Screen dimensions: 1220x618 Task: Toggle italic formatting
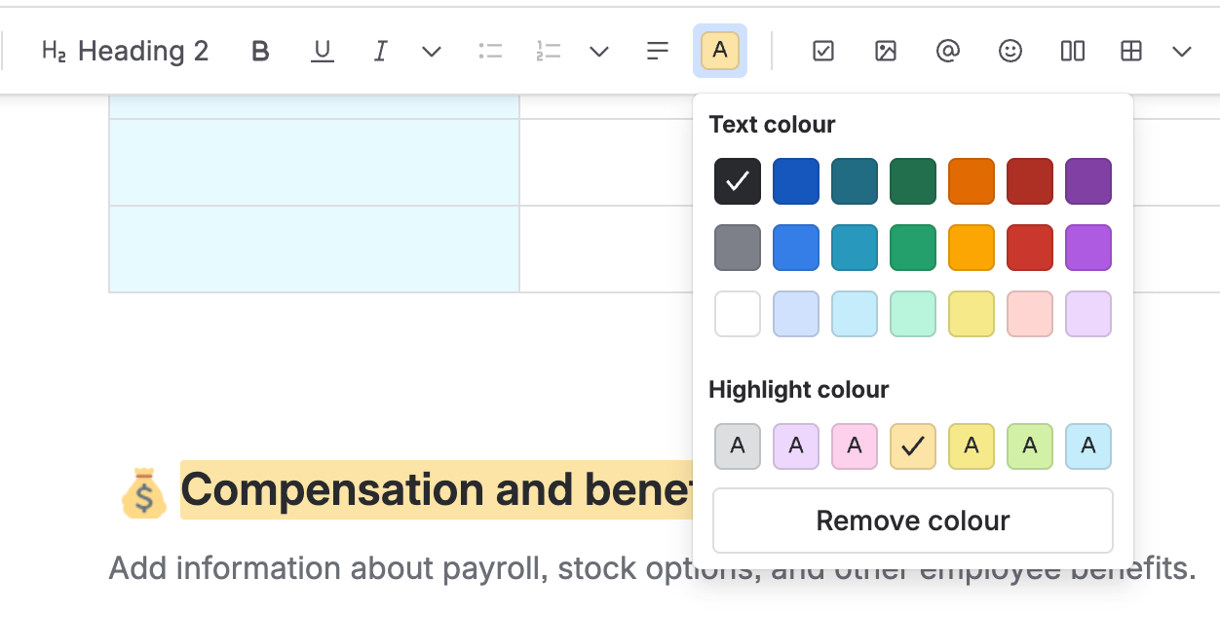tap(380, 51)
